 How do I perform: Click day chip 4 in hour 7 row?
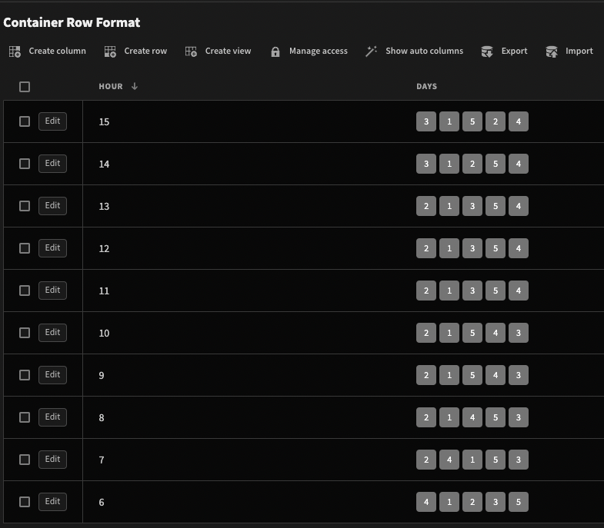449,460
